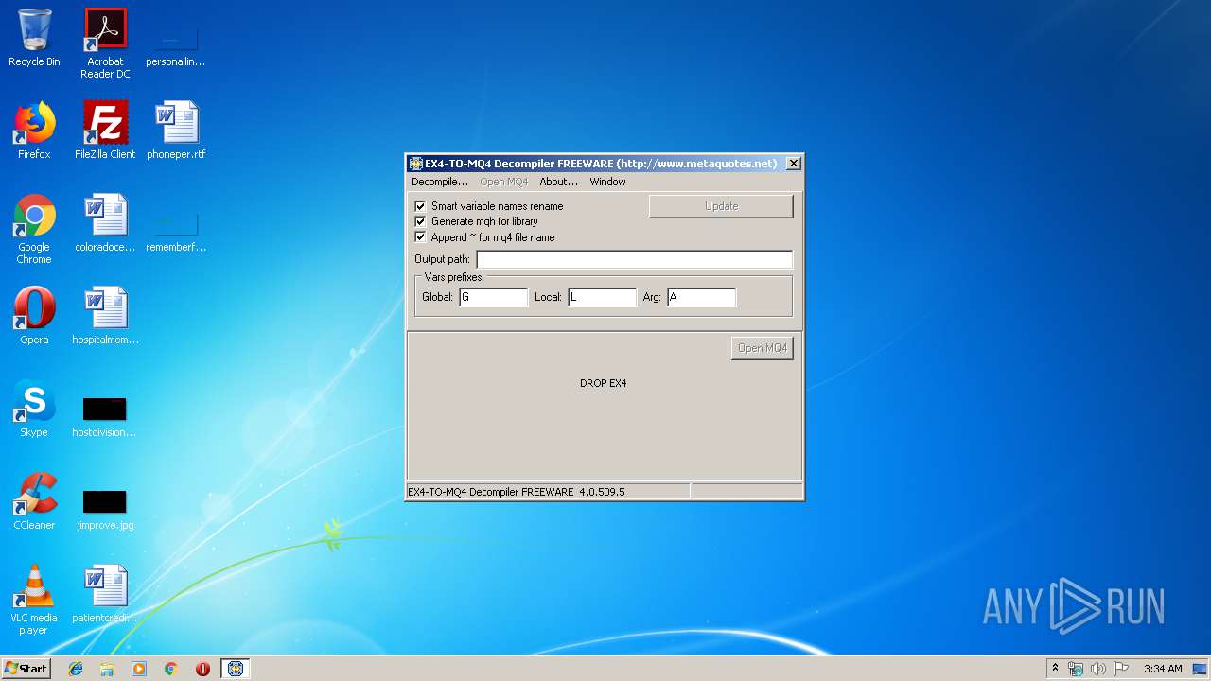
Task: Select the personallin... desktop file
Action: (176, 44)
